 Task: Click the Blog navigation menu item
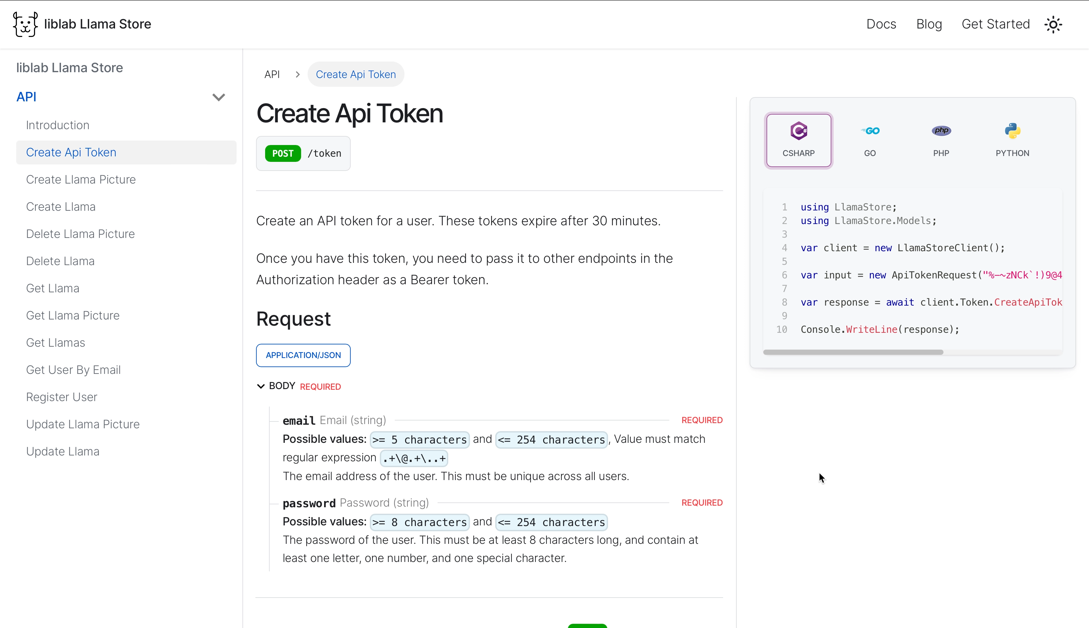(930, 24)
